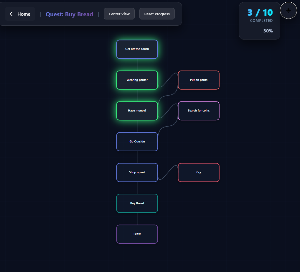Toggle light mode with the sun icon

coord(288,10)
